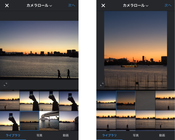Toggle the expand/crop icon on left screen
This screenshot has width=175, height=140.
tap(5, 84)
